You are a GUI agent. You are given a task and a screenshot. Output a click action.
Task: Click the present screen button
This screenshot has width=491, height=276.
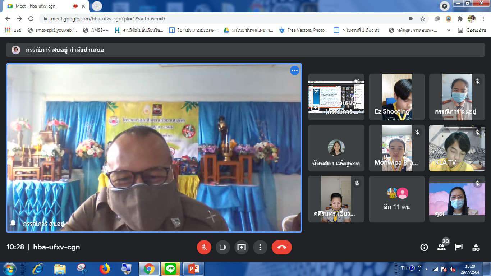click(x=241, y=247)
